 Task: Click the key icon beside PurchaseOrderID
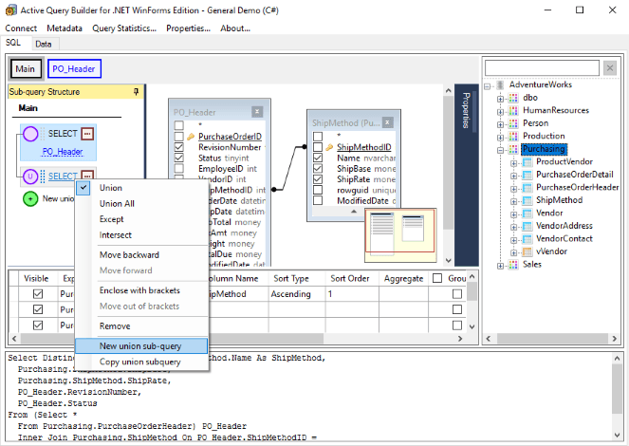click(191, 137)
